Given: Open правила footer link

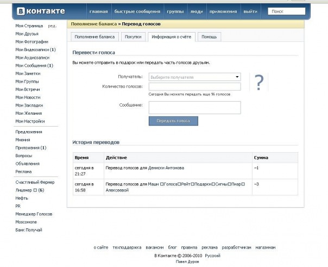Looking at the screenshot, I should click(x=189, y=247).
